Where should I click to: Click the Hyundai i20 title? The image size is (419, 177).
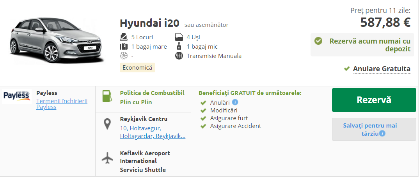click(149, 23)
